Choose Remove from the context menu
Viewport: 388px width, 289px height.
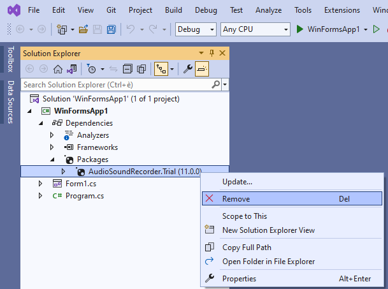coord(236,199)
